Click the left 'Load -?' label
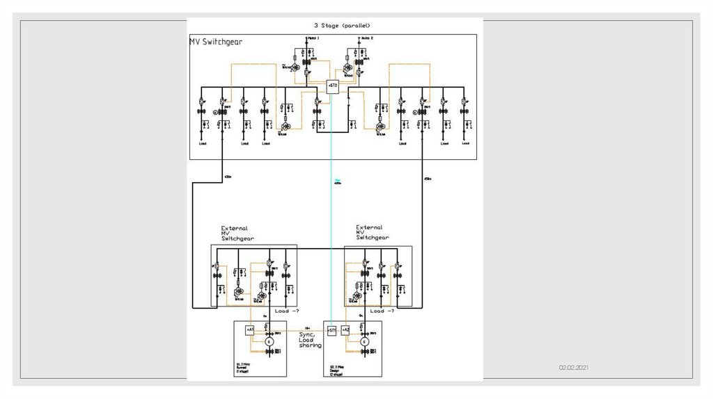Viewport: 713px width, 399px height. pos(287,311)
